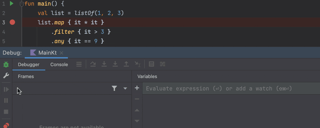Open View Breakpoints with the red dots icon
Viewport: 320px width, 128px height.
tap(6, 125)
